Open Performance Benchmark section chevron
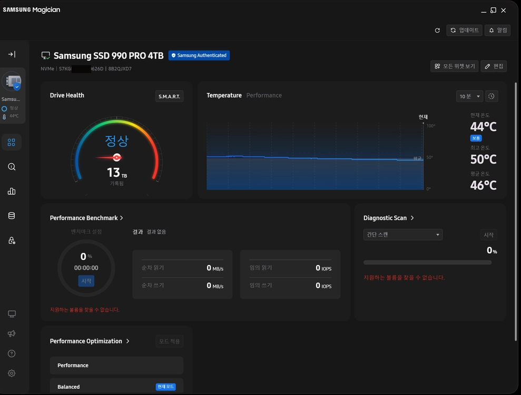This screenshot has height=395, width=521. click(122, 218)
